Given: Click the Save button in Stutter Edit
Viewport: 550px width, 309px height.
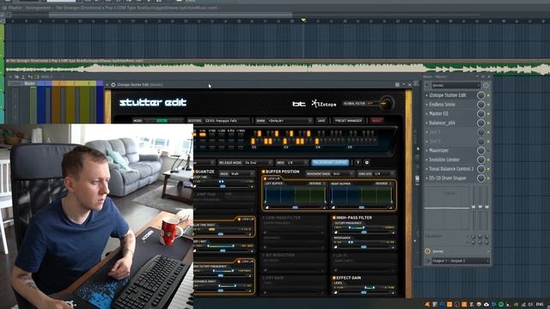Looking at the screenshot, I should point(321,120).
